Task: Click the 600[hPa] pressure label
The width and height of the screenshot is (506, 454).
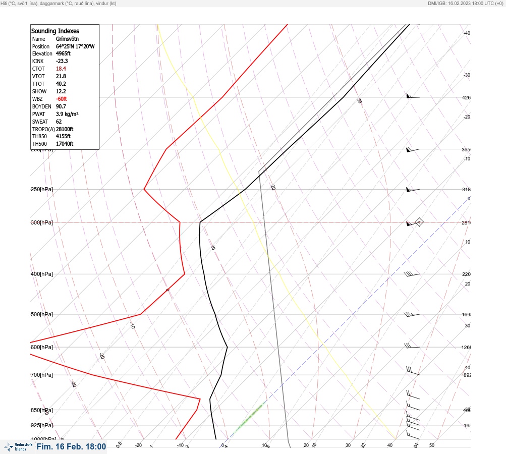Action: (x=42, y=347)
